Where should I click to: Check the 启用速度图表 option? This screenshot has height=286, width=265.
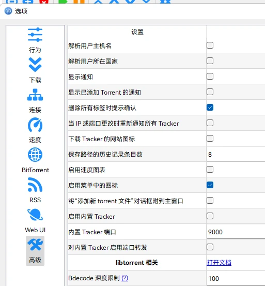click(x=210, y=170)
